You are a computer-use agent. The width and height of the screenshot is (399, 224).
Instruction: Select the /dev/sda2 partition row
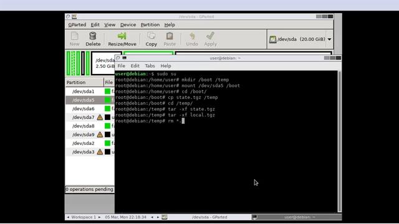tap(90, 143)
